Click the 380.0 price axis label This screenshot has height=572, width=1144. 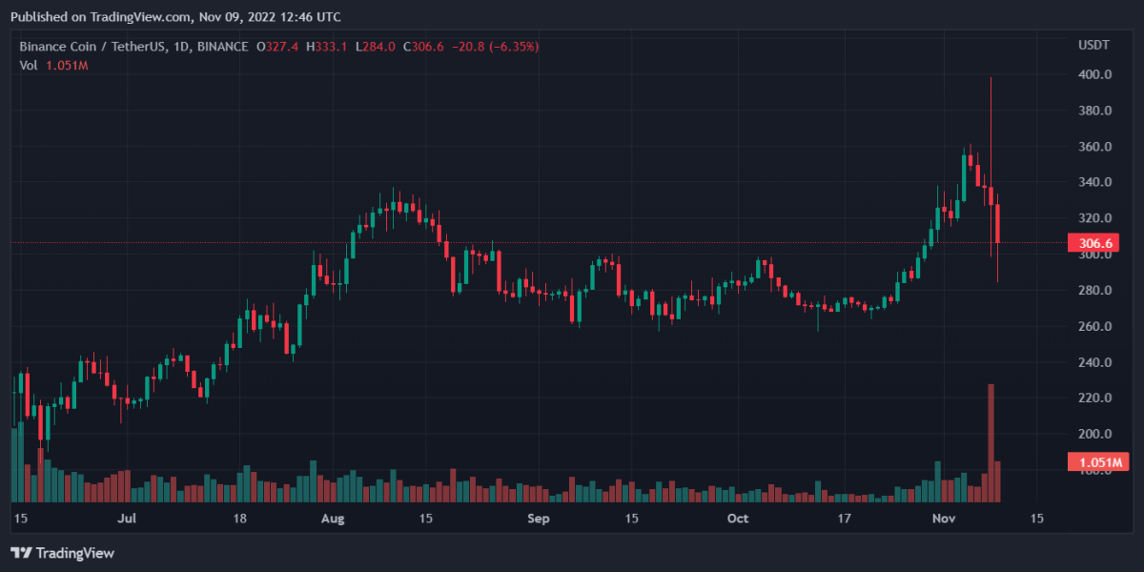pos(1093,111)
